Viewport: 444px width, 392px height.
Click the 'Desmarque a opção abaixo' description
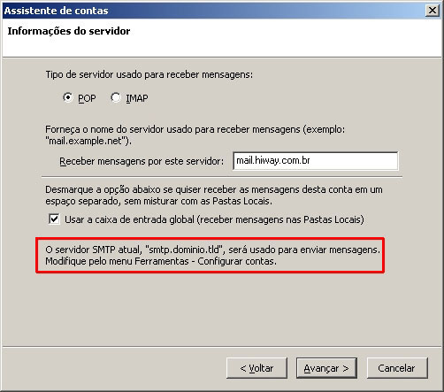coord(214,196)
